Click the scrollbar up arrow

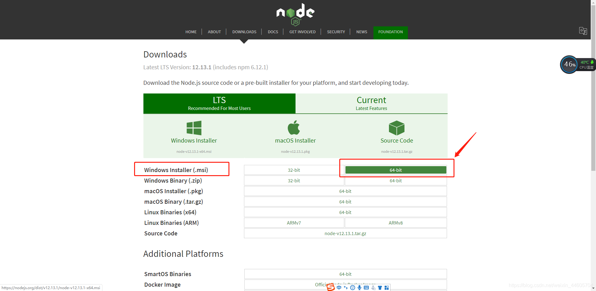click(x=593, y=2)
